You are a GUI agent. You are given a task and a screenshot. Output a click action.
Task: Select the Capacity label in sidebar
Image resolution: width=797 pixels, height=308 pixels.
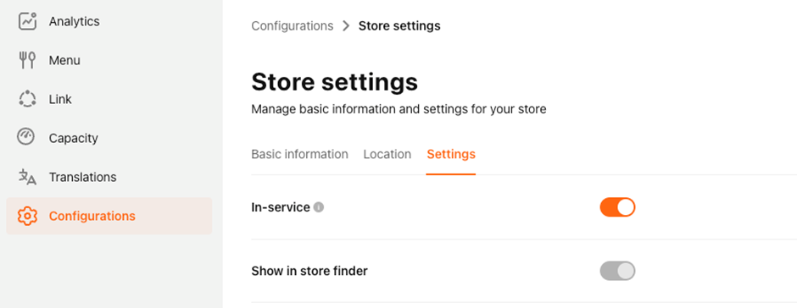click(73, 138)
